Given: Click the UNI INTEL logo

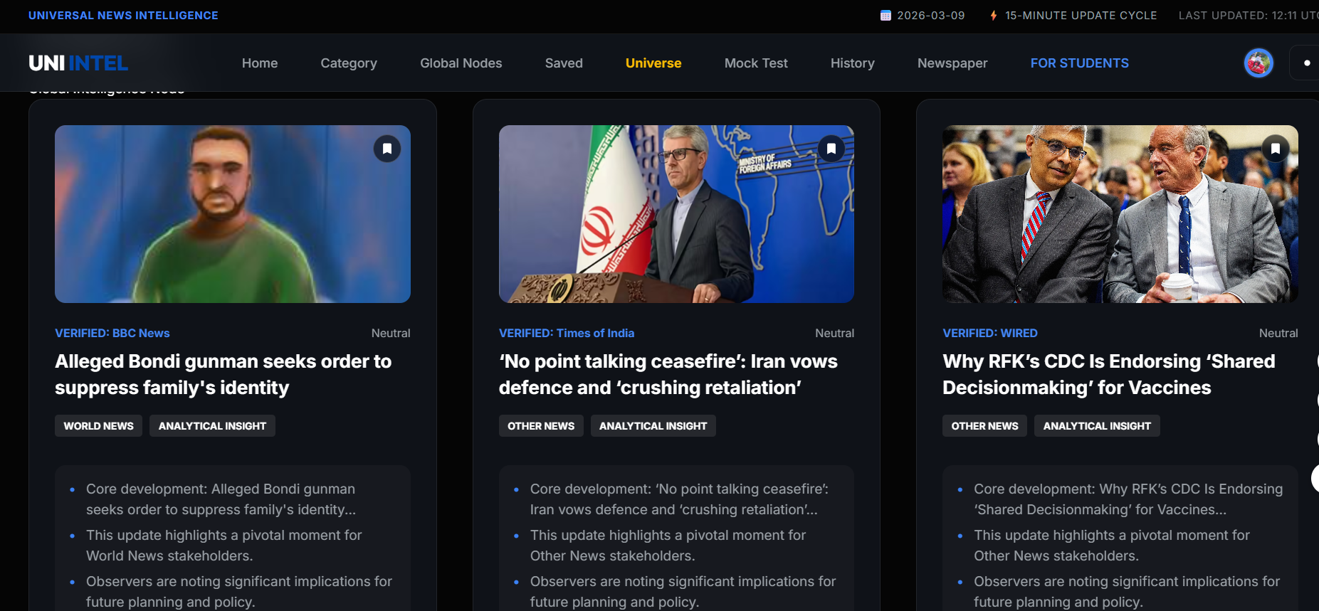Looking at the screenshot, I should (x=78, y=63).
